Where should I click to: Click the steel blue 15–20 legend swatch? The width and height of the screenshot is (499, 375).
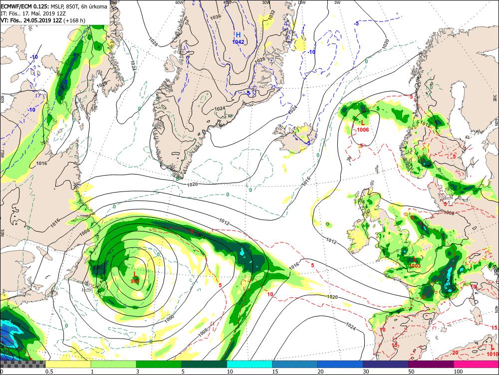[295, 364]
